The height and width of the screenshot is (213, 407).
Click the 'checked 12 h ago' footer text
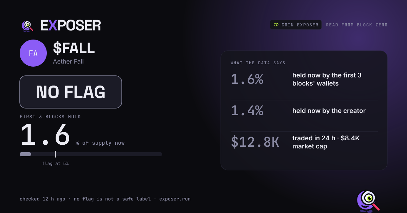point(42,199)
